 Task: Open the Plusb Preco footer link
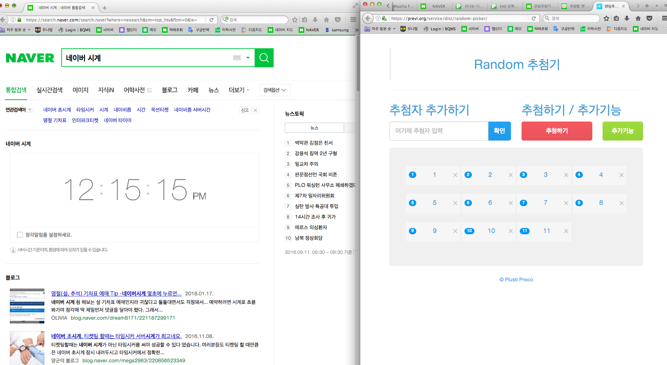pos(516,279)
